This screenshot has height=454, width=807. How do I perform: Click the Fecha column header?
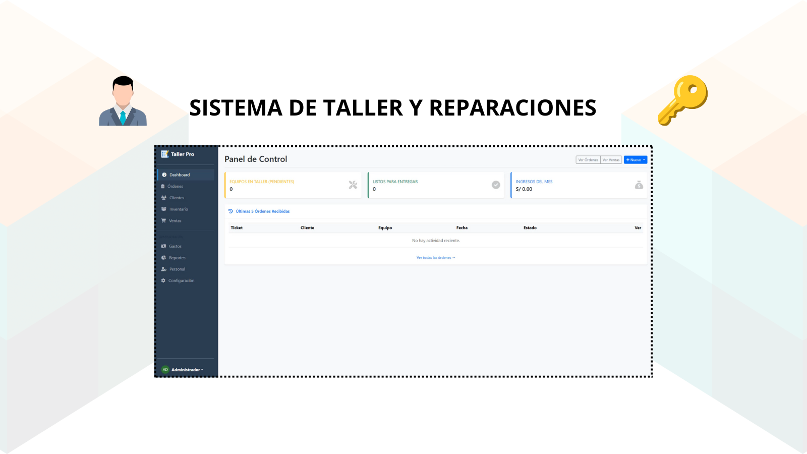462,228
